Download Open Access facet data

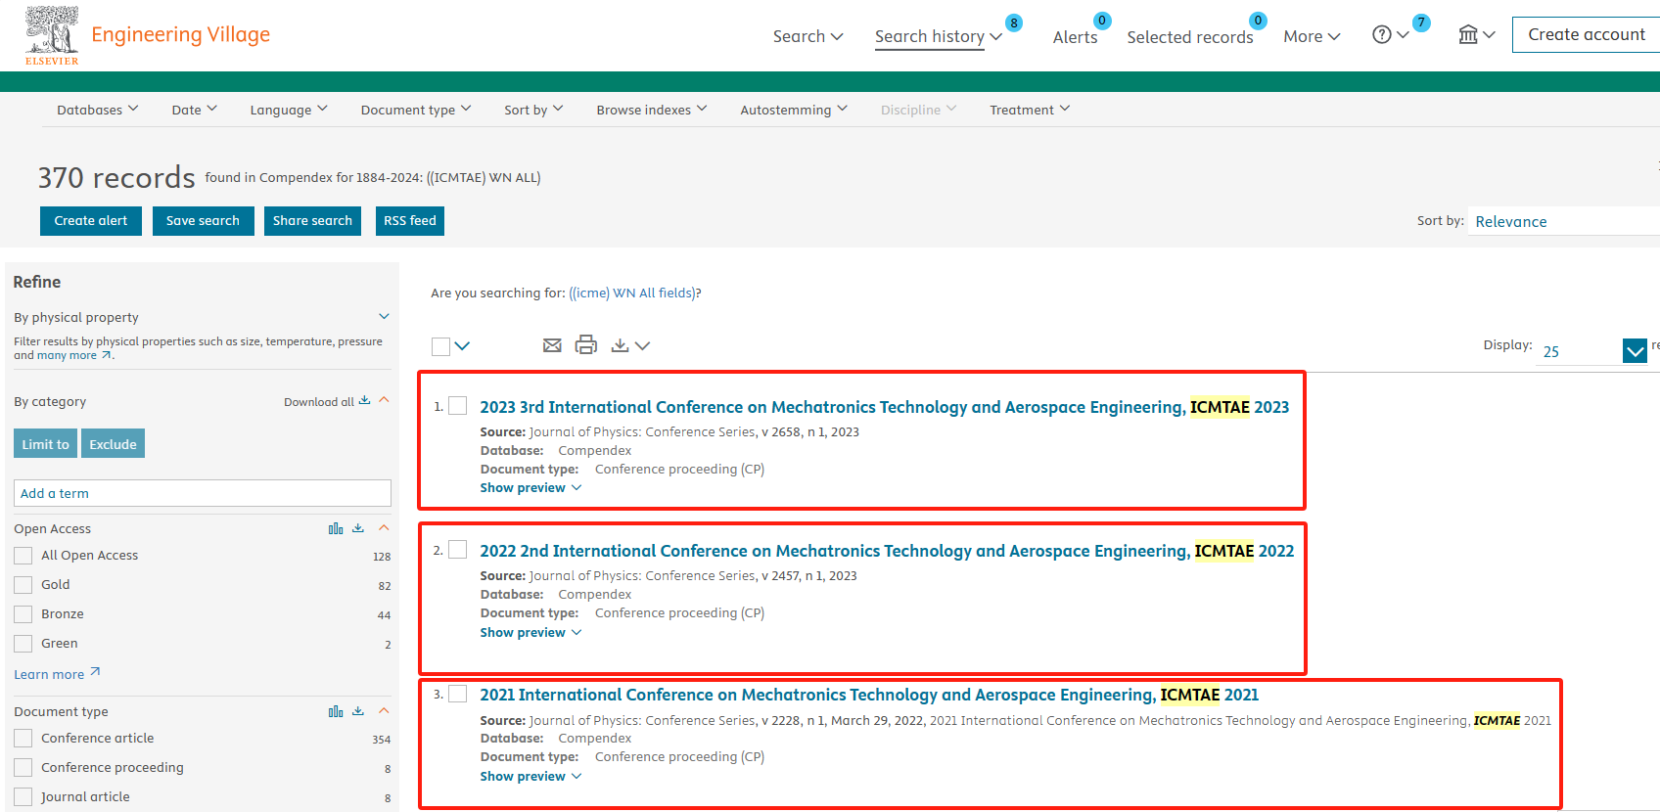358,528
